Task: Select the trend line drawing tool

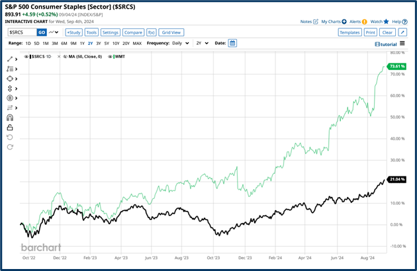Action: (9, 59)
